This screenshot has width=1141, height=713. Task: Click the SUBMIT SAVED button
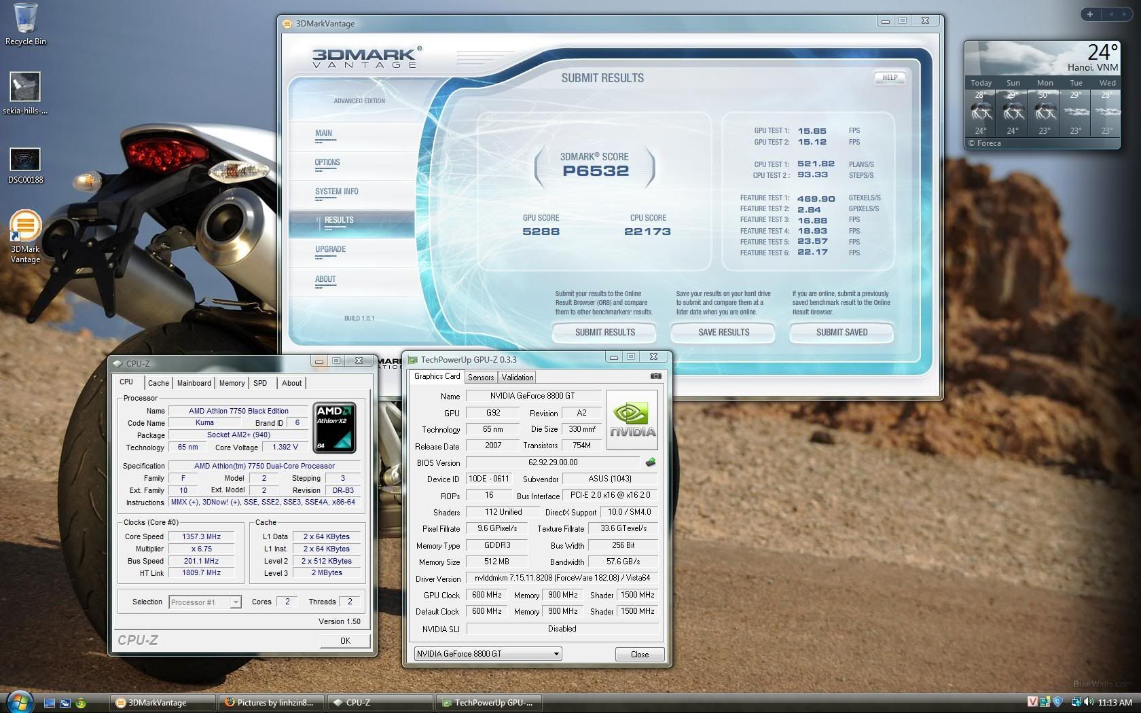[x=841, y=332]
